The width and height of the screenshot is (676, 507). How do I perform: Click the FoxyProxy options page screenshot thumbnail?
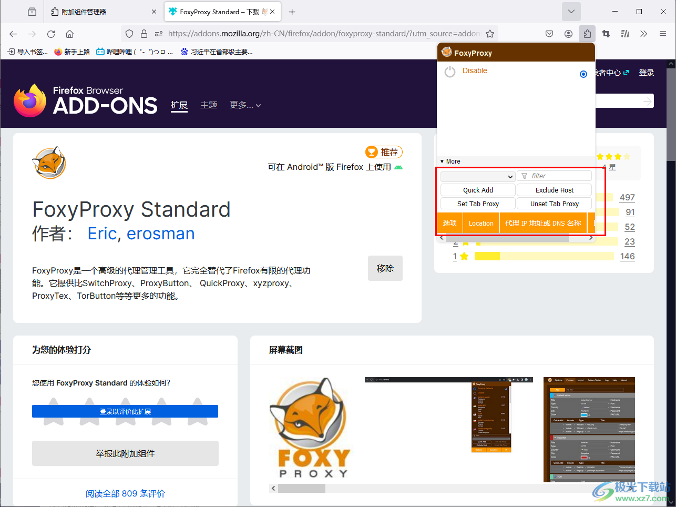[589, 429]
